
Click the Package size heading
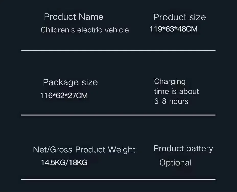(70, 82)
